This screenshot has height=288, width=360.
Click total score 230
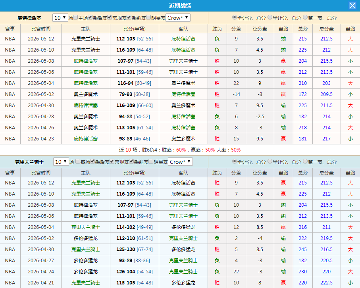[x=302, y=271]
